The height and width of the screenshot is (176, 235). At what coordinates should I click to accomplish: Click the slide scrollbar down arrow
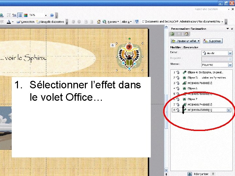(x=166, y=170)
